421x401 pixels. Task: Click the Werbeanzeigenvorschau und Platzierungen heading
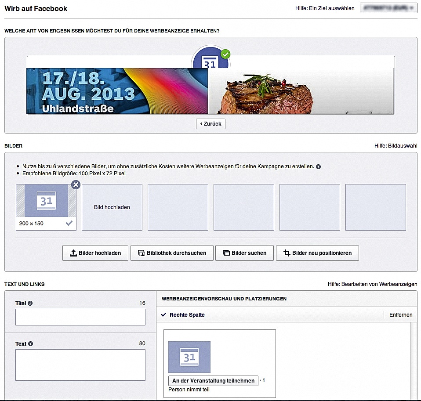[x=224, y=299]
